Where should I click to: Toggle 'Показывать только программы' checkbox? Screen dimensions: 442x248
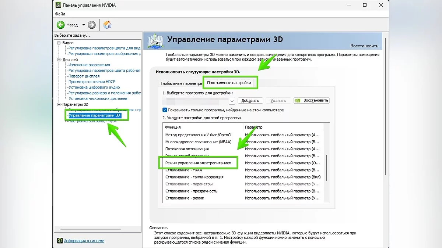click(165, 110)
